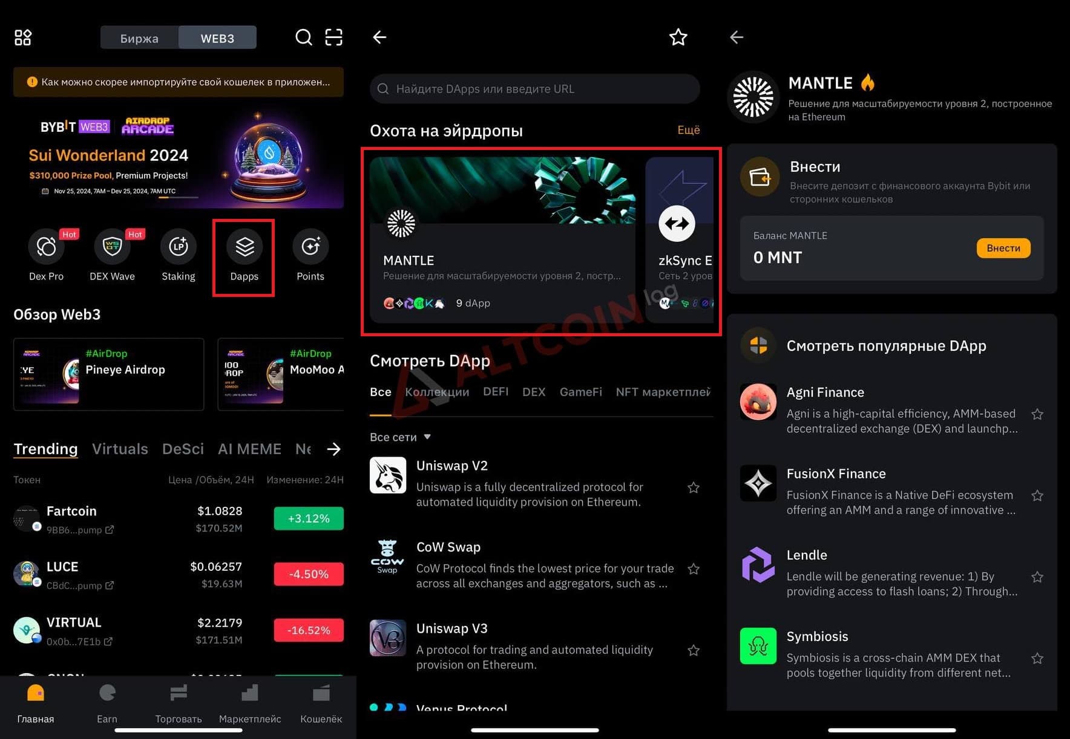
Task: Click the FusionX Finance logo icon
Action: point(758,483)
